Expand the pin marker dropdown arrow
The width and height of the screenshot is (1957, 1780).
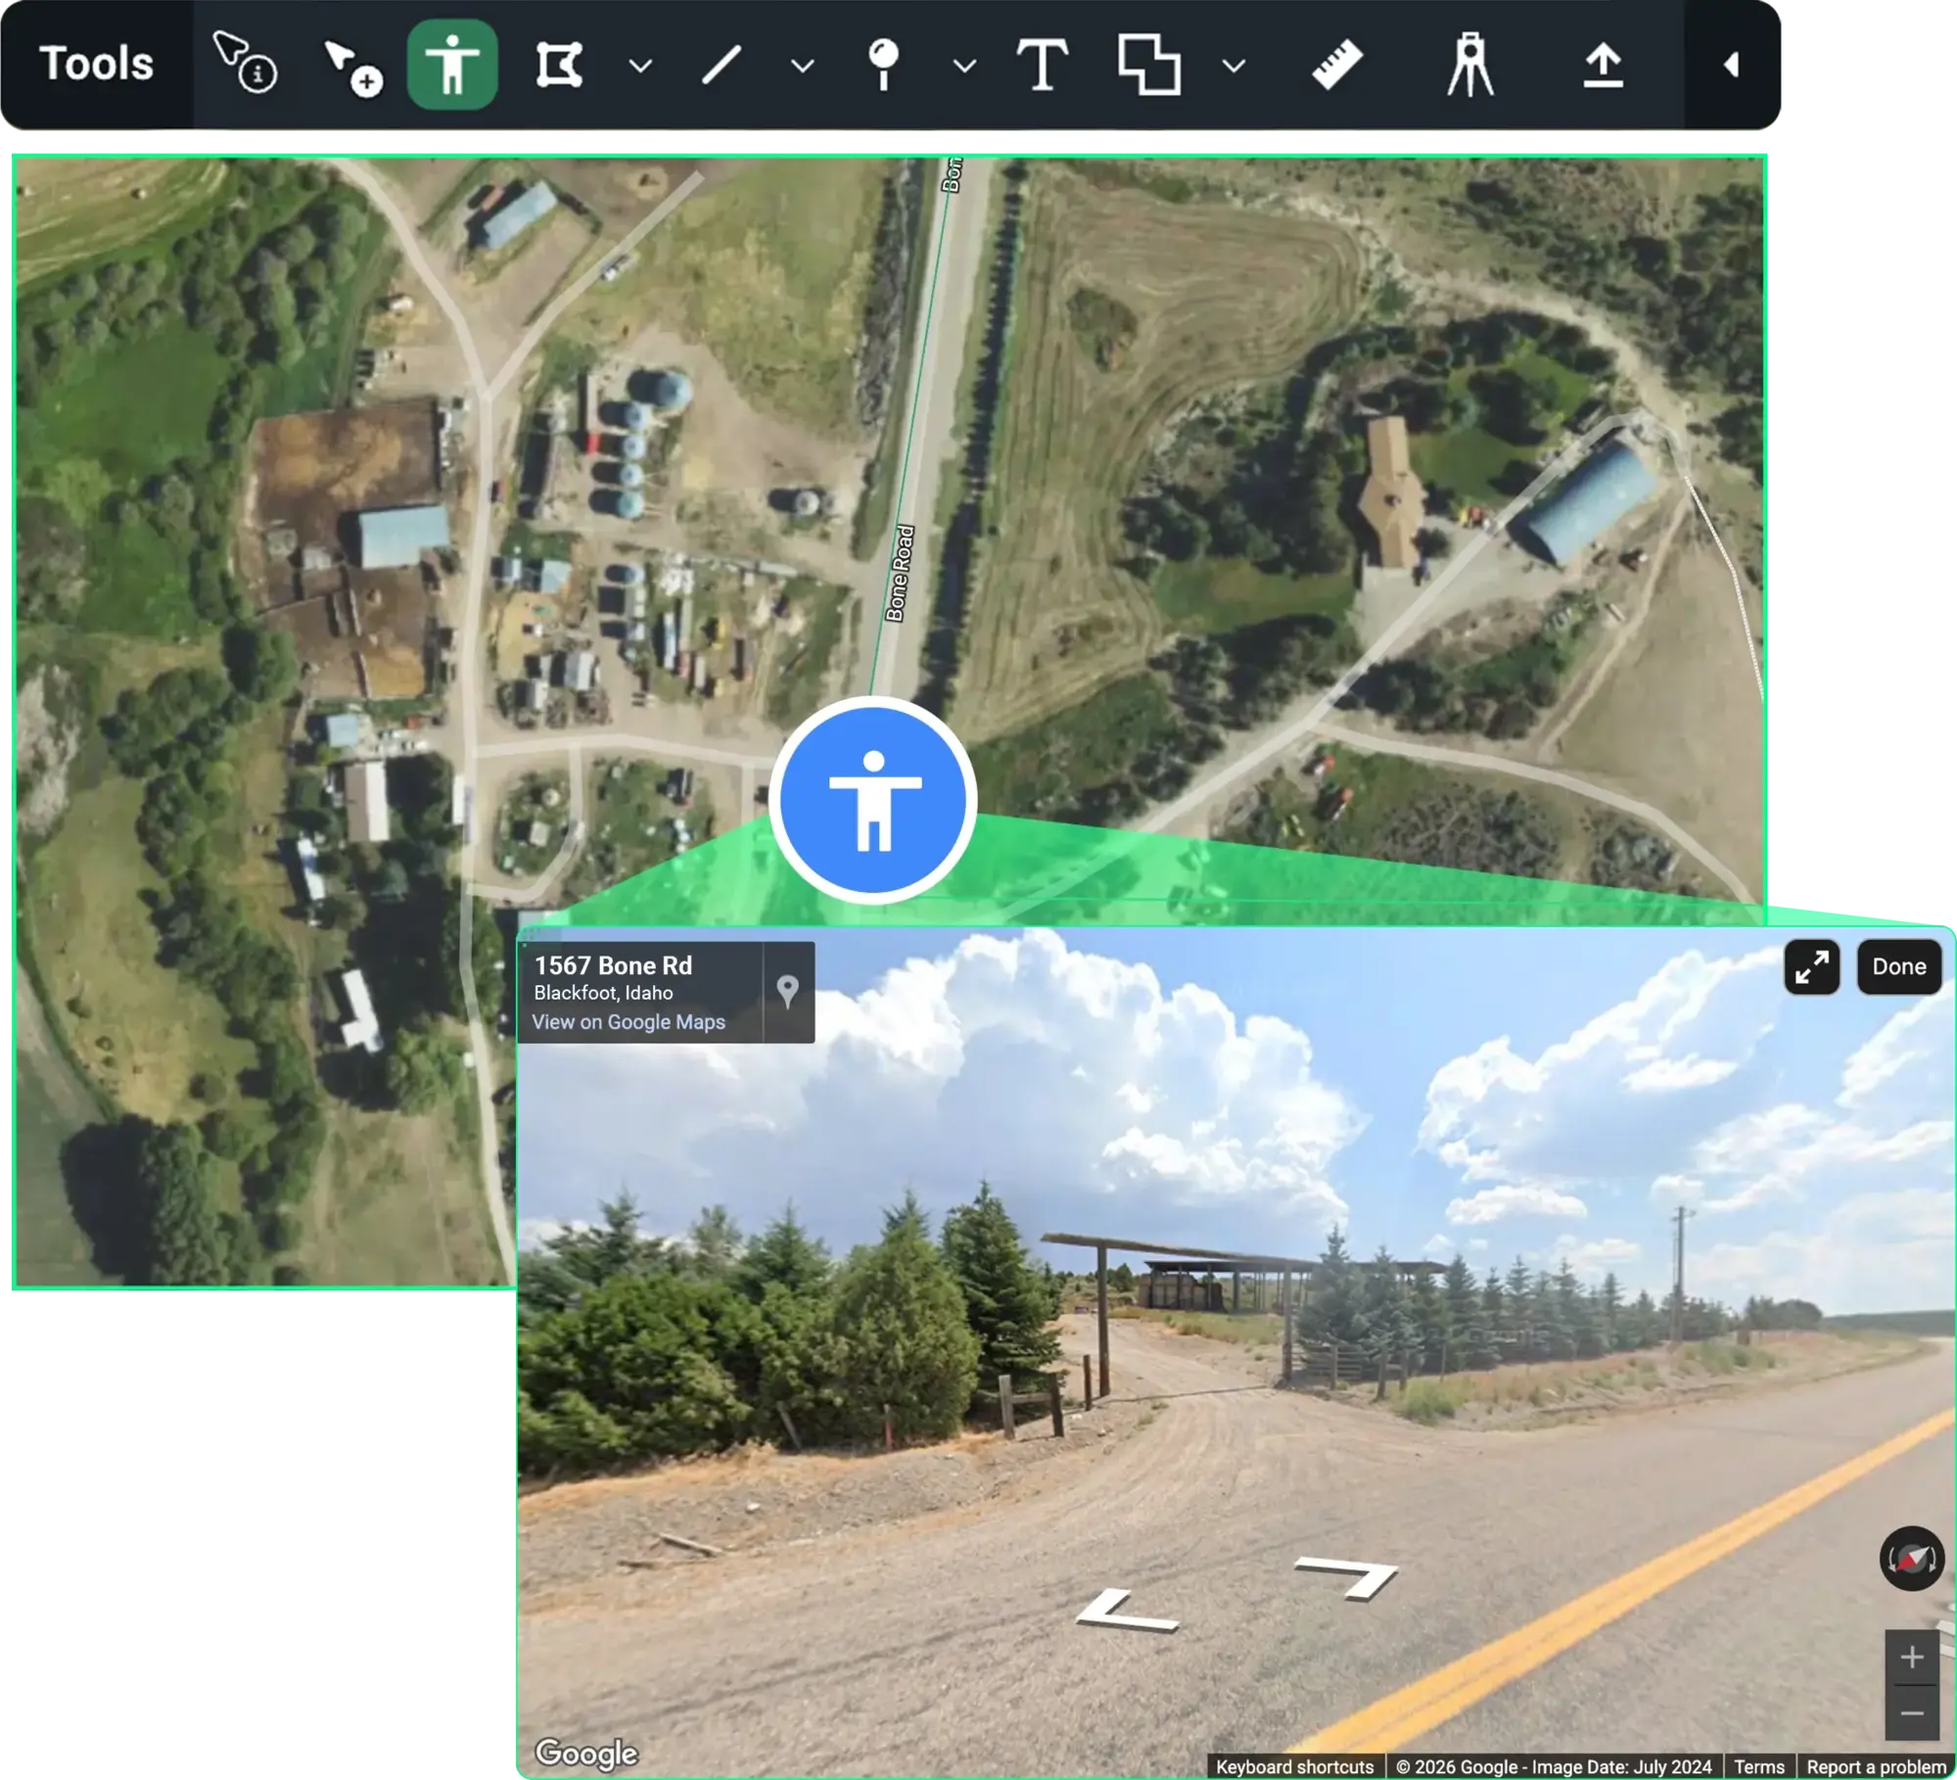[964, 66]
